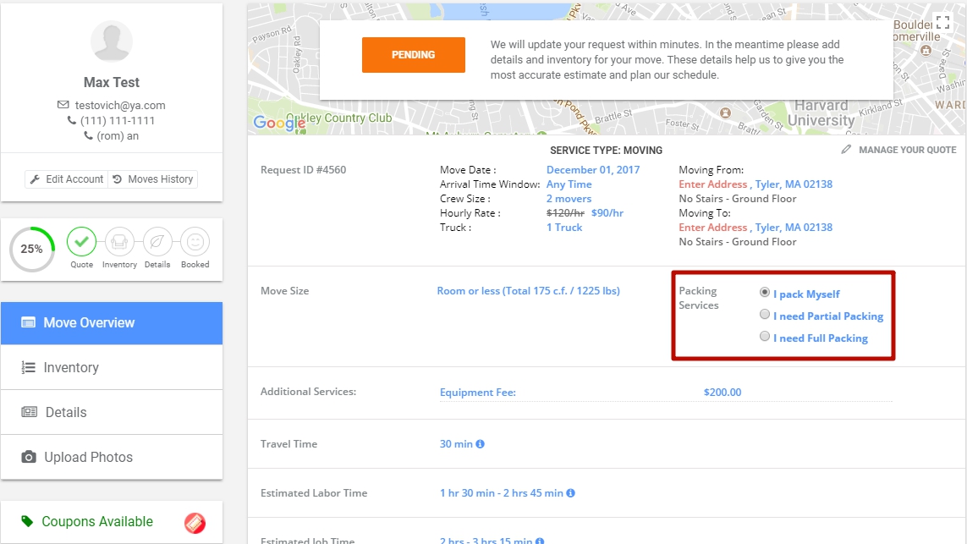Click the Inventory list icon in sidebar
The height and width of the screenshot is (544, 967).
point(29,367)
